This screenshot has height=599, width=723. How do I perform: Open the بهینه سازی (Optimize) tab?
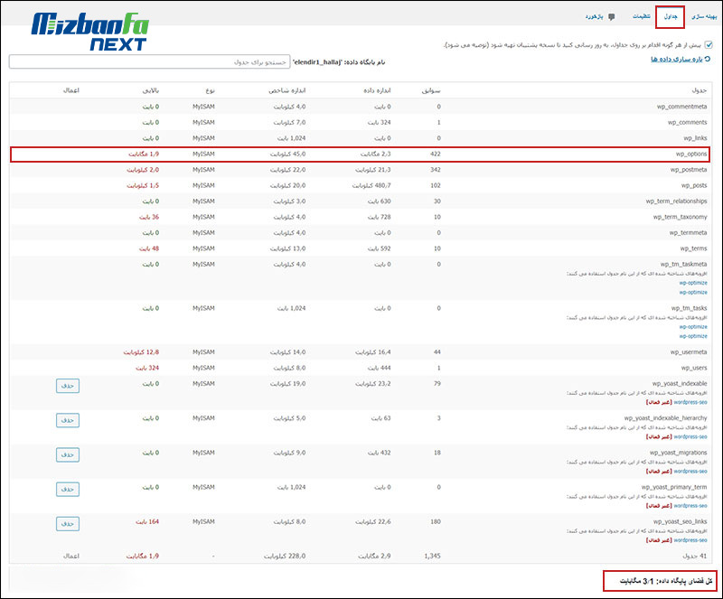coord(704,16)
